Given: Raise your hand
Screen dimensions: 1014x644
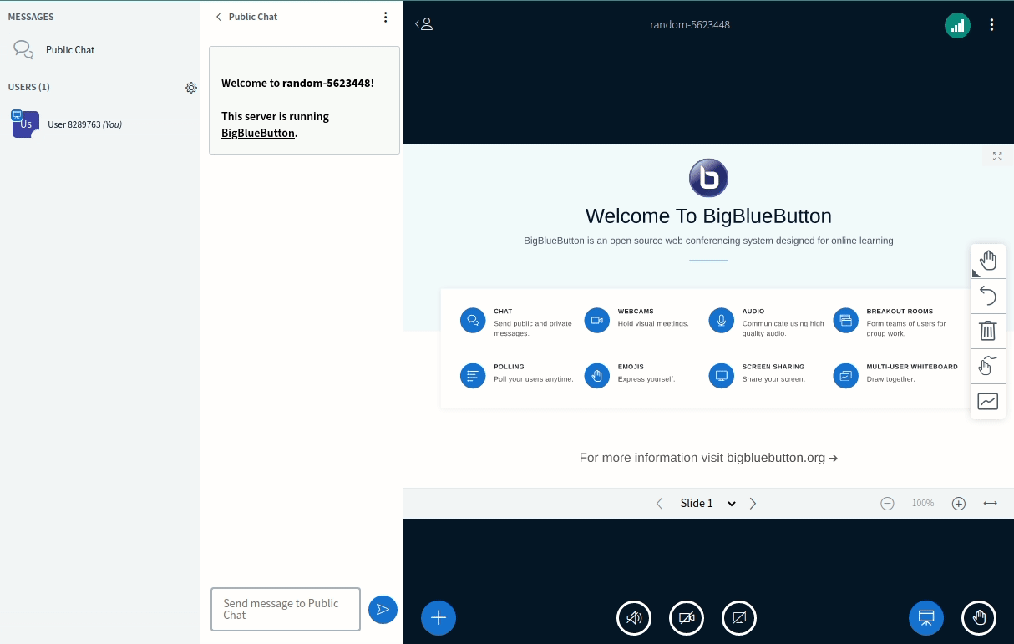Looking at the screenshot, I should 979,617.
